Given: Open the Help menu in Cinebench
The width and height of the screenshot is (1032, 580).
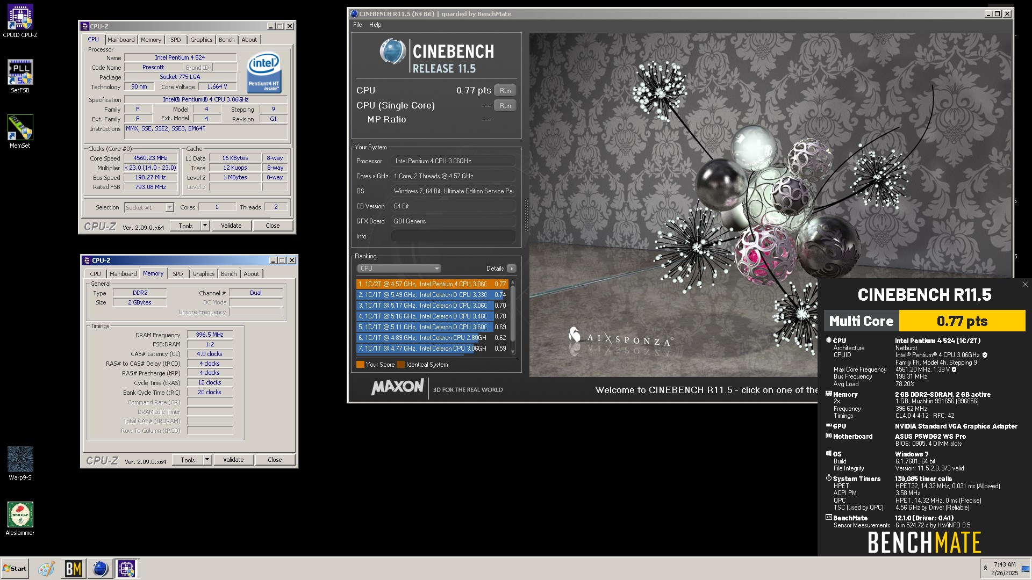Looking at the screenshot, I should (375, 25).
